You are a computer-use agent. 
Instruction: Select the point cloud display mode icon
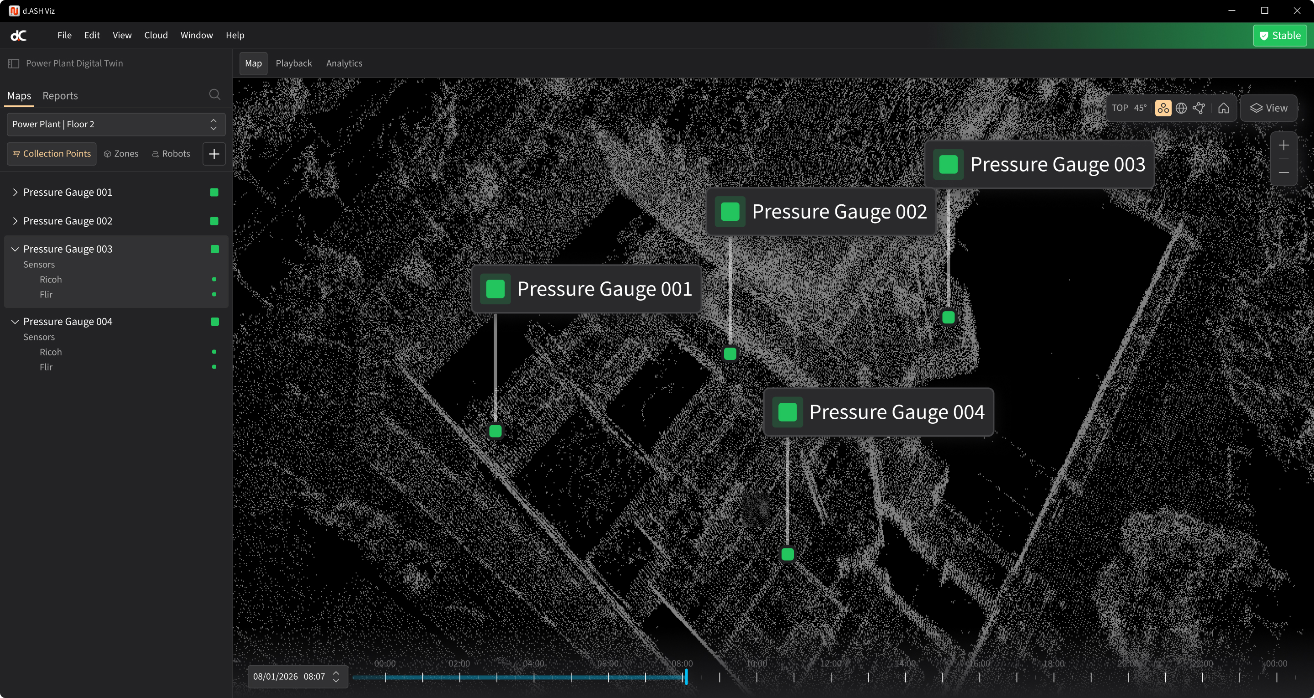pyautogui.click(x=1163, y=108)
